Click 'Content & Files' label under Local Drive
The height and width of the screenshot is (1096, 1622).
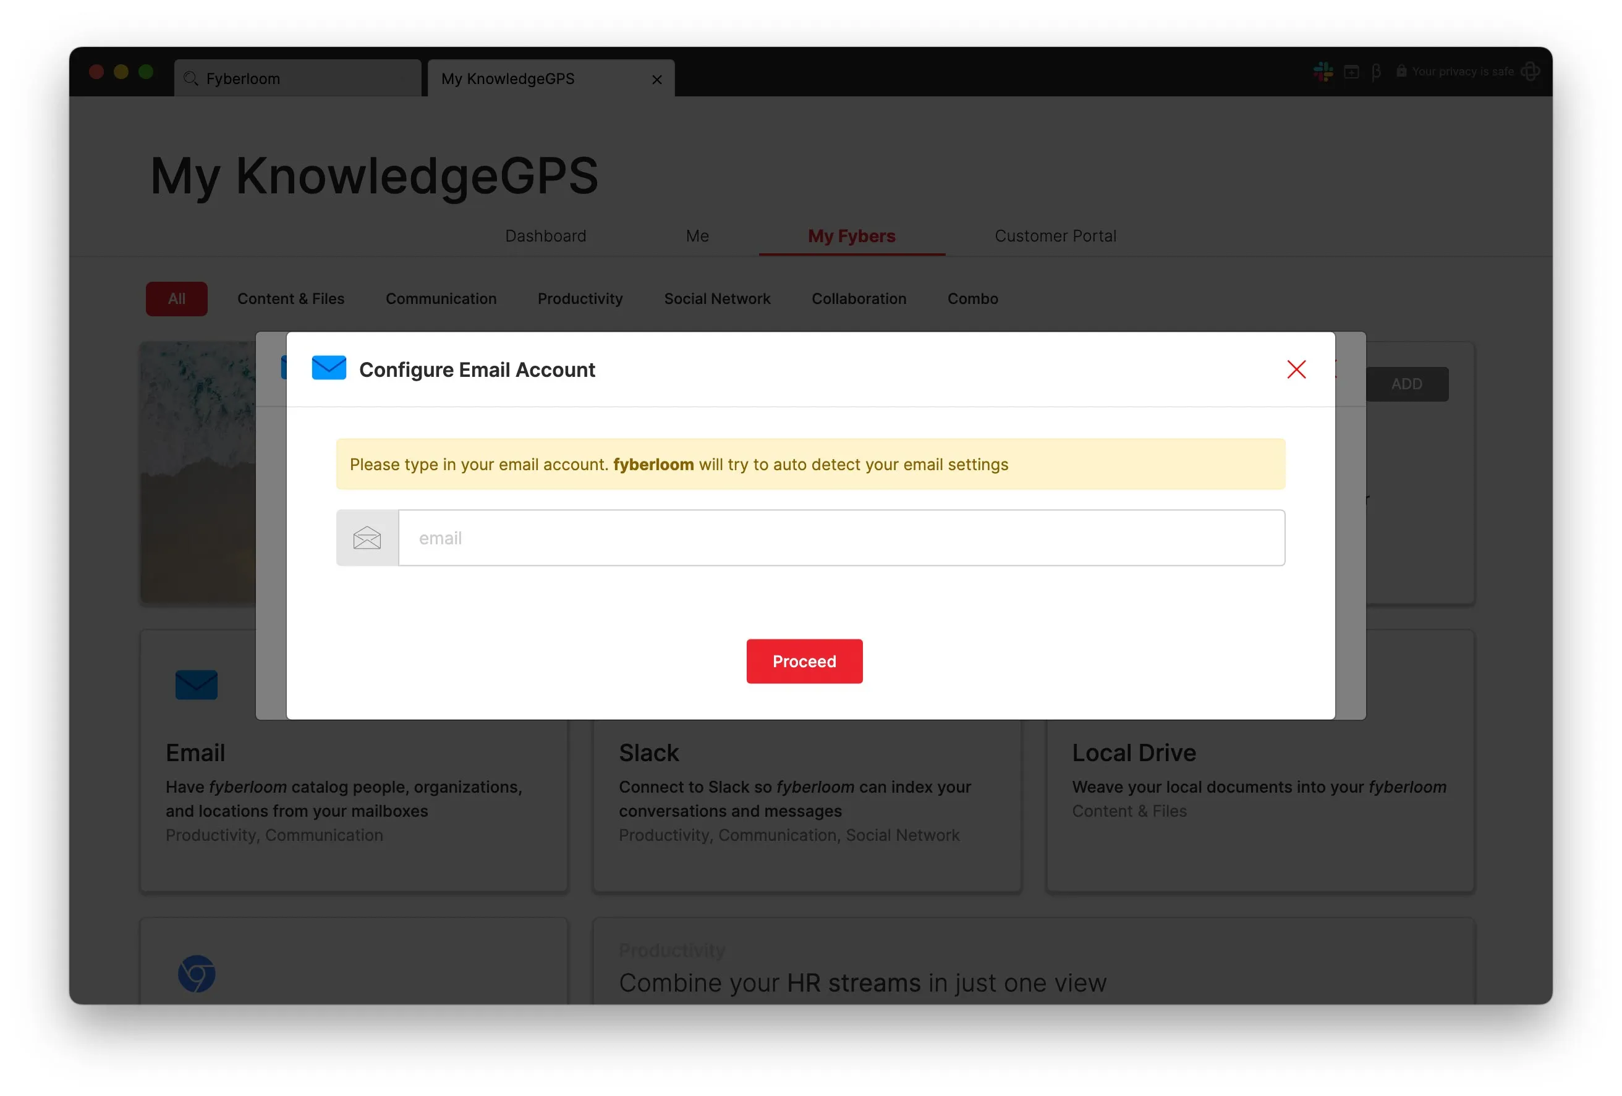click(x=1129, y=811)
